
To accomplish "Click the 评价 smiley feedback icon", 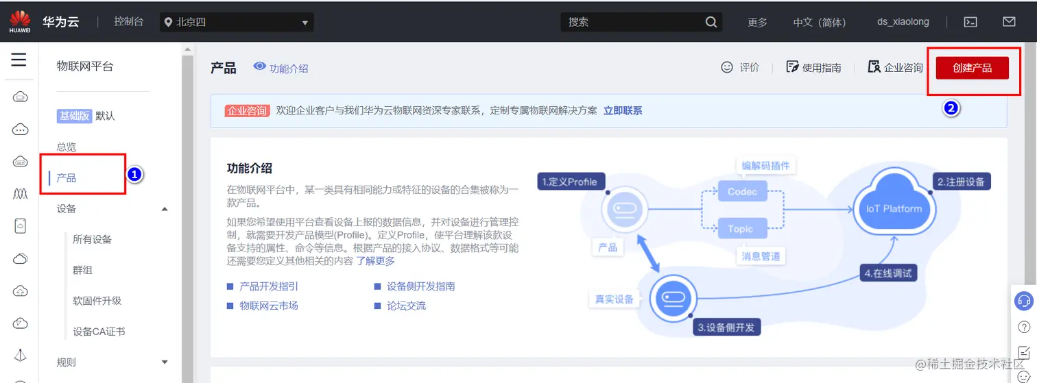I will [727, 67].
